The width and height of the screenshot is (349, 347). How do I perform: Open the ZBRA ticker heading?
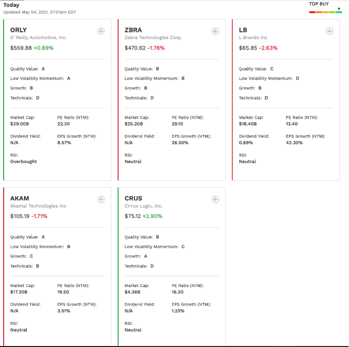tap(133, 30)
